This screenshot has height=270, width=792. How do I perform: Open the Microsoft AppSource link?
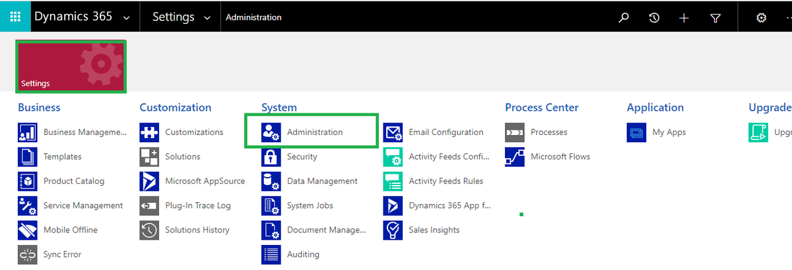click(x=205, y=181)
